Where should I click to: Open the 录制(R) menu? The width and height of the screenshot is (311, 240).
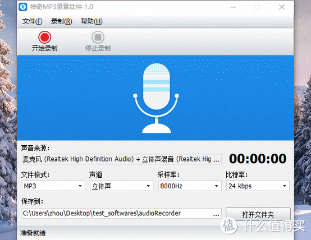62,21
